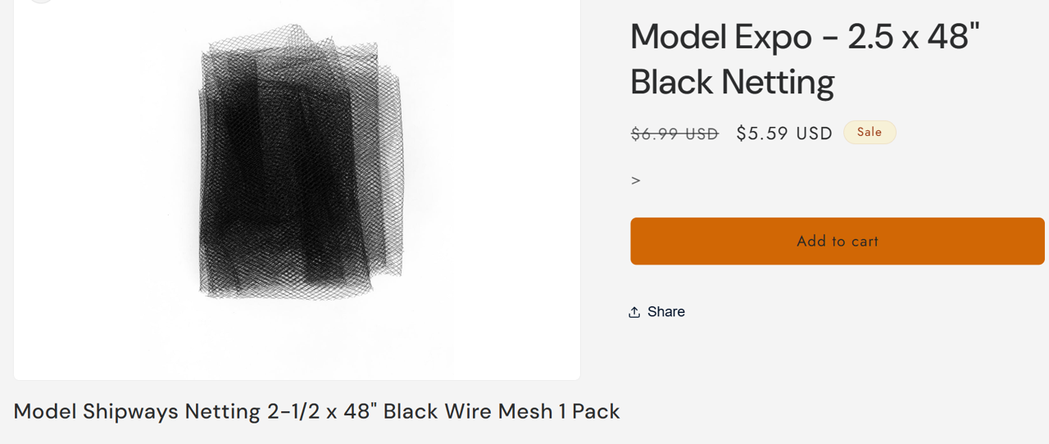Viewport: 1049px width, 444px height.
Task: Click the USD label of the struck-through price
Action: pyautogui.click(x=702, y=134)
